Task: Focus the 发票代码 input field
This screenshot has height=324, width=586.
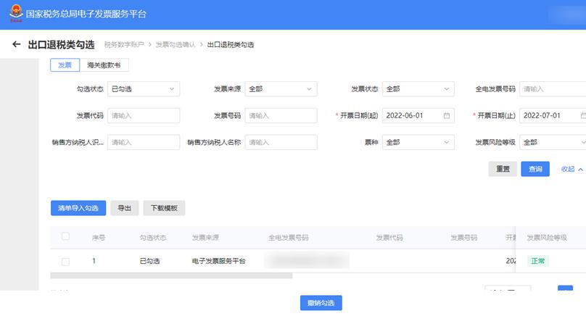Action: (x=143, y=115)
